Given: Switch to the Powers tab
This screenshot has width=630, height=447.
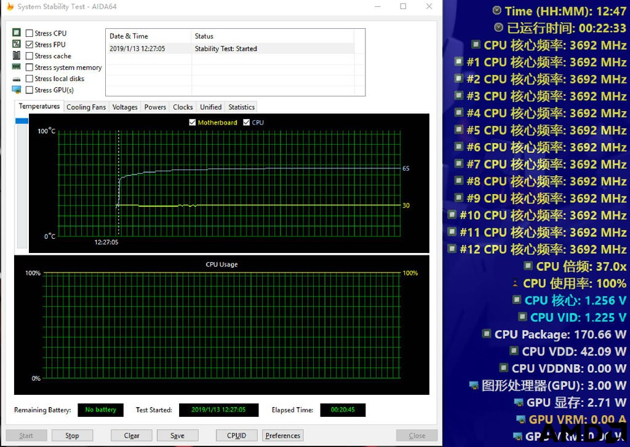Looking at the screenshot, I should (155, 107).
